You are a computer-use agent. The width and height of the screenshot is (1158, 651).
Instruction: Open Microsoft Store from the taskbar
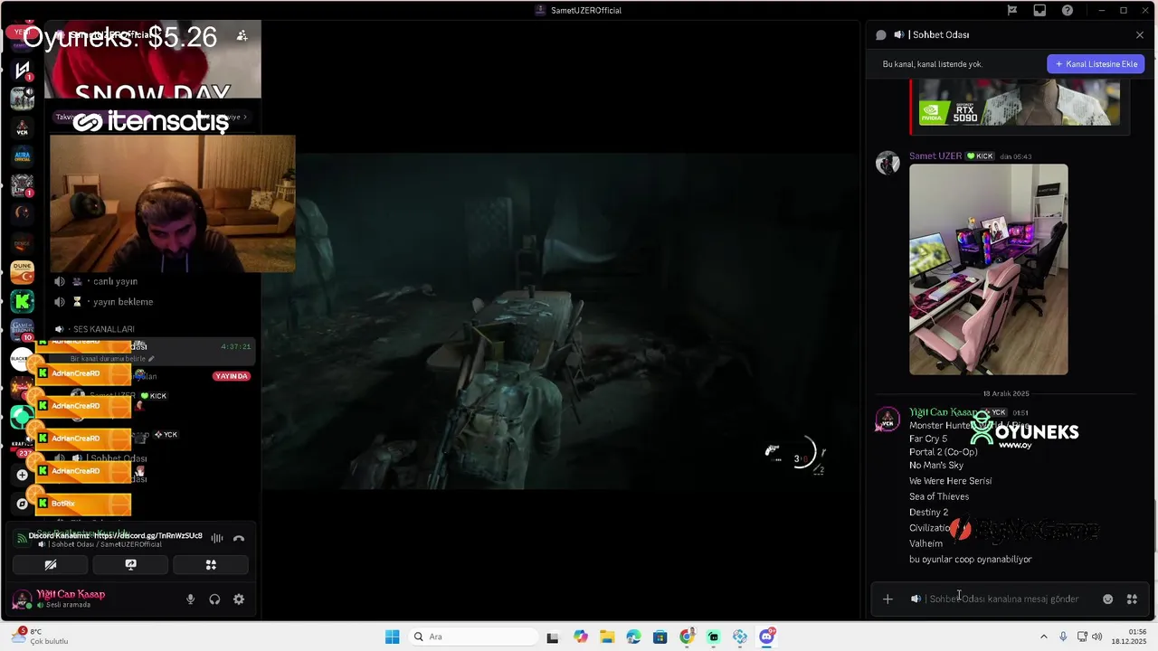coord(660,637)
